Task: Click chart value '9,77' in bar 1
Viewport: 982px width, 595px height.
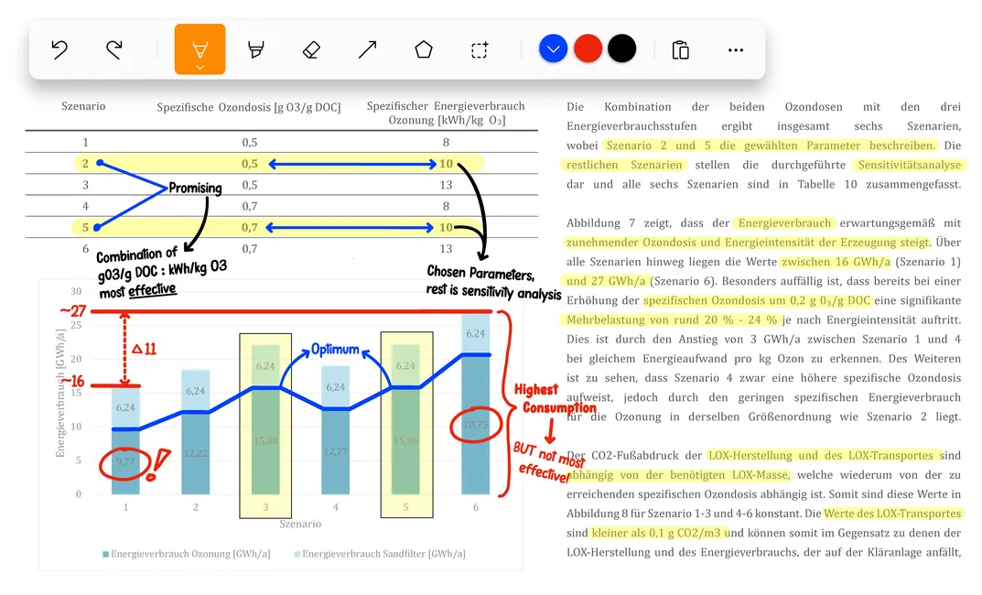Action: click(125, 461)
